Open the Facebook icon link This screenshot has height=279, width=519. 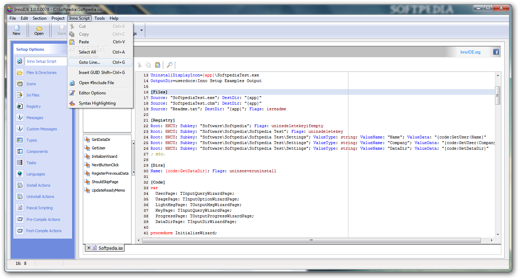(496, 52)
